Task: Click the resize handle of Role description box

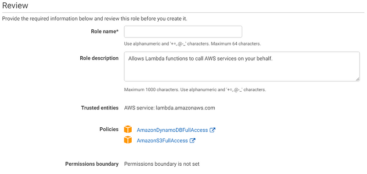Action: pyautogui.click(x=357, y=79)
